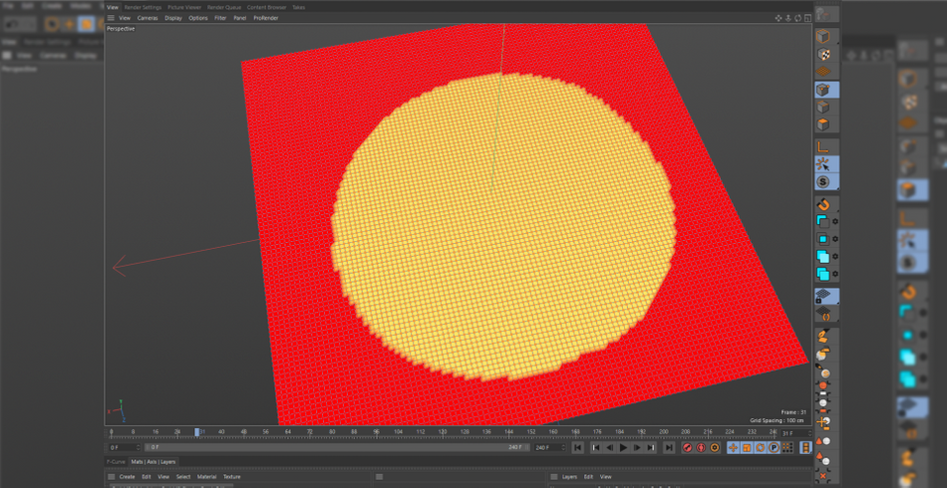Viewport: 947px width, 488px height.
Task: Toggle Scale keyframe recording icon
Action: coord(747,447)
